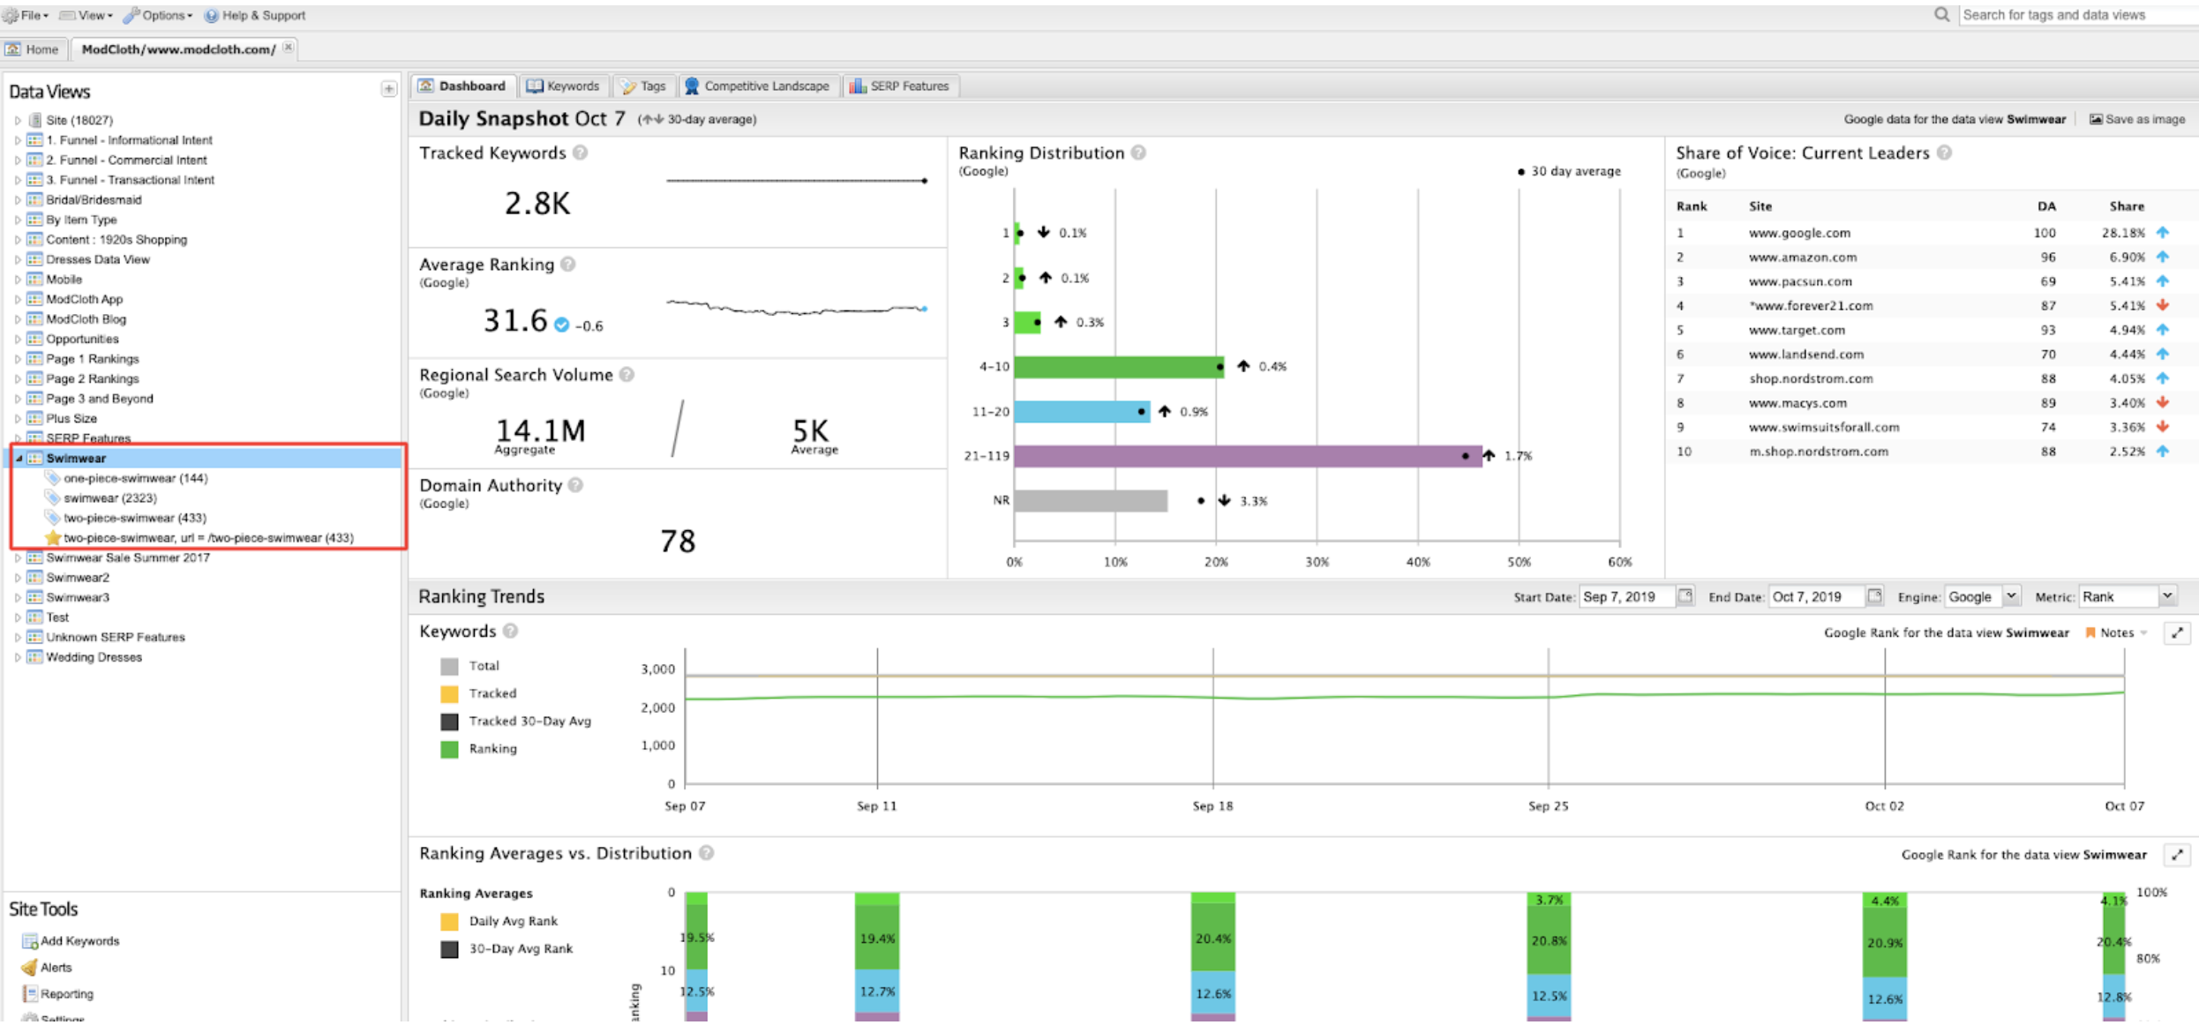Viewport: 2199px width, 1025px height.
Task: Click the search magnifier icon
Action: tap(1941, 15)
